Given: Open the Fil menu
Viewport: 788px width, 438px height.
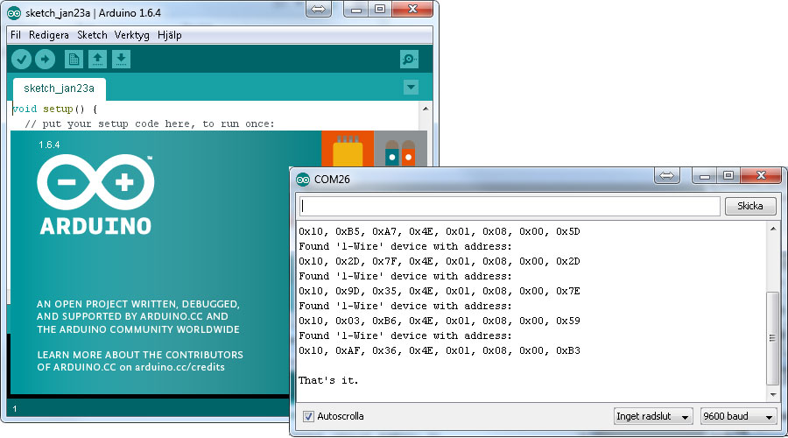Looking at the screenshot, I should click(x=16, y=35).
